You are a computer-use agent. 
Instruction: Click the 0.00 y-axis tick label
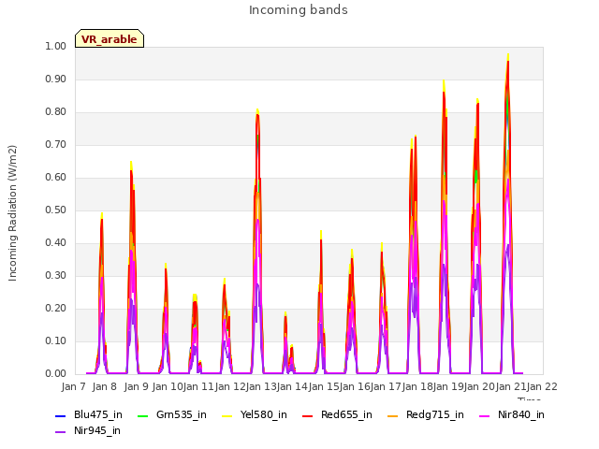pyautogui.click(x=55, y=374)
